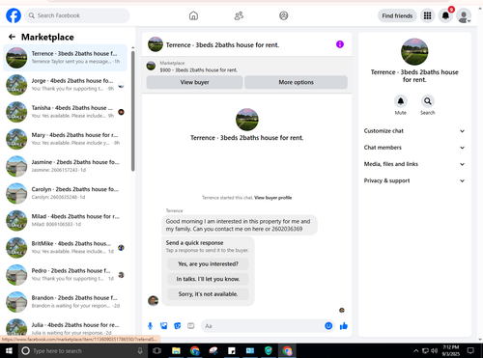Send quick response 'Yes, are you interested?'
The width and height of the screenshot is (483, 358).
tap(208, 263)
